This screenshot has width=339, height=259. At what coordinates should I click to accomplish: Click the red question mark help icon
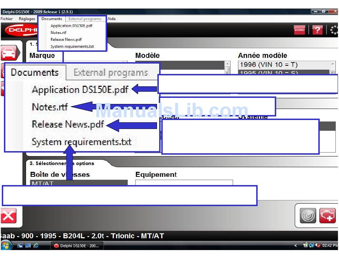tap(317, 30)
